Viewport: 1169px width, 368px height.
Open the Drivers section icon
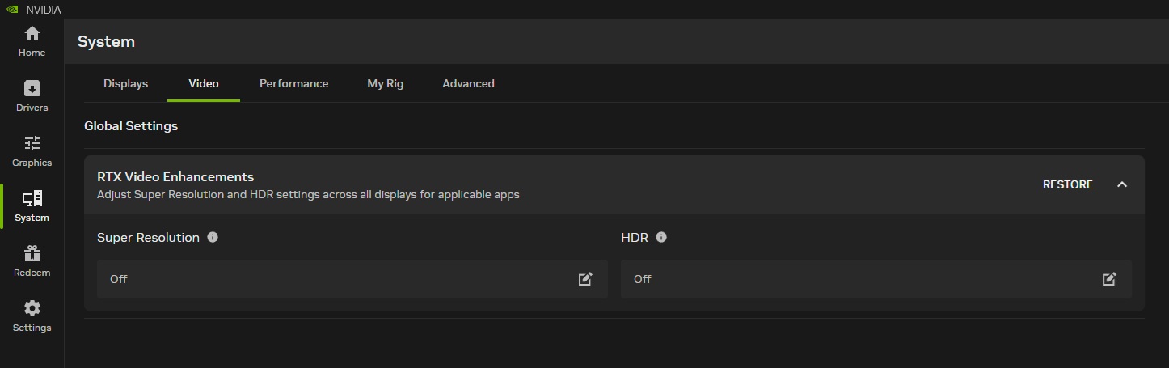32,88
